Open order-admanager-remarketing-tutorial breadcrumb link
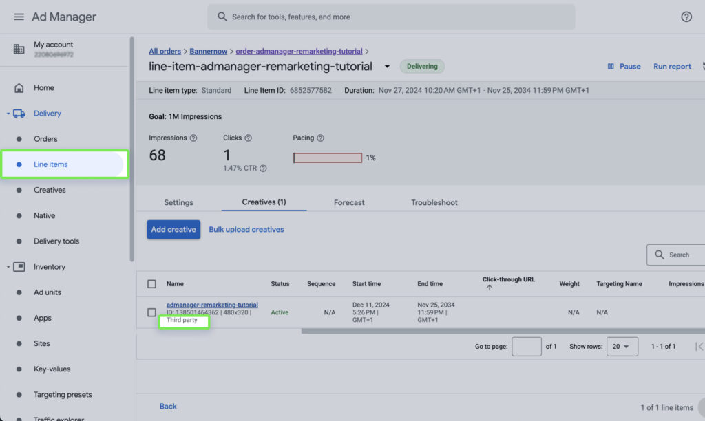This screenshot has height=421, width=705. pos(299,51)
